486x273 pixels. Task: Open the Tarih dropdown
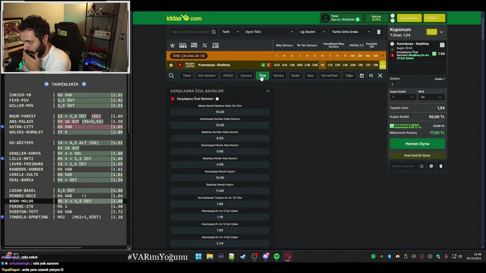230,32
